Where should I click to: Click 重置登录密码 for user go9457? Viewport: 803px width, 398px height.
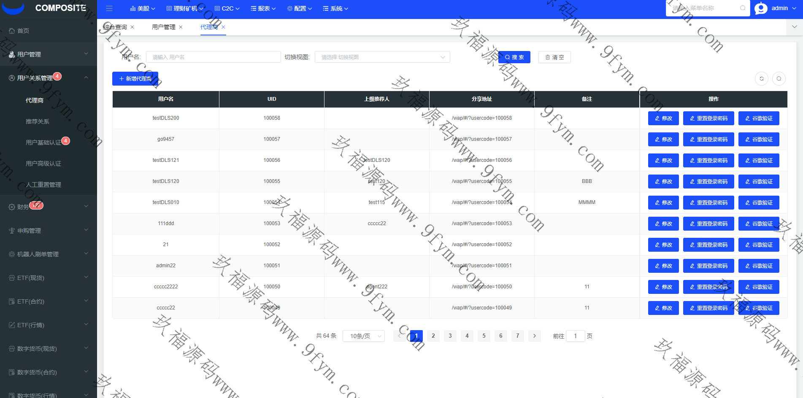[708, 140]
